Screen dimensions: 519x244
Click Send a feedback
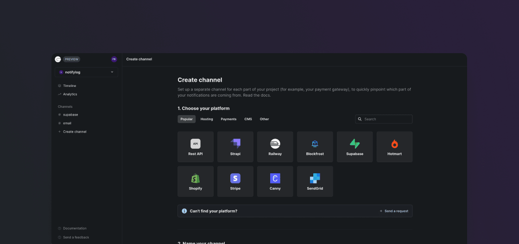click(x=76, y=238)
